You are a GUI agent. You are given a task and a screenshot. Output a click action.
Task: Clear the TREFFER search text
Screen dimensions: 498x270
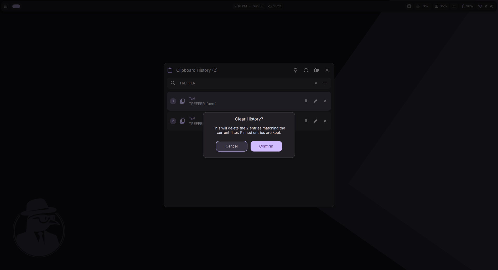[x=316, y=83]
